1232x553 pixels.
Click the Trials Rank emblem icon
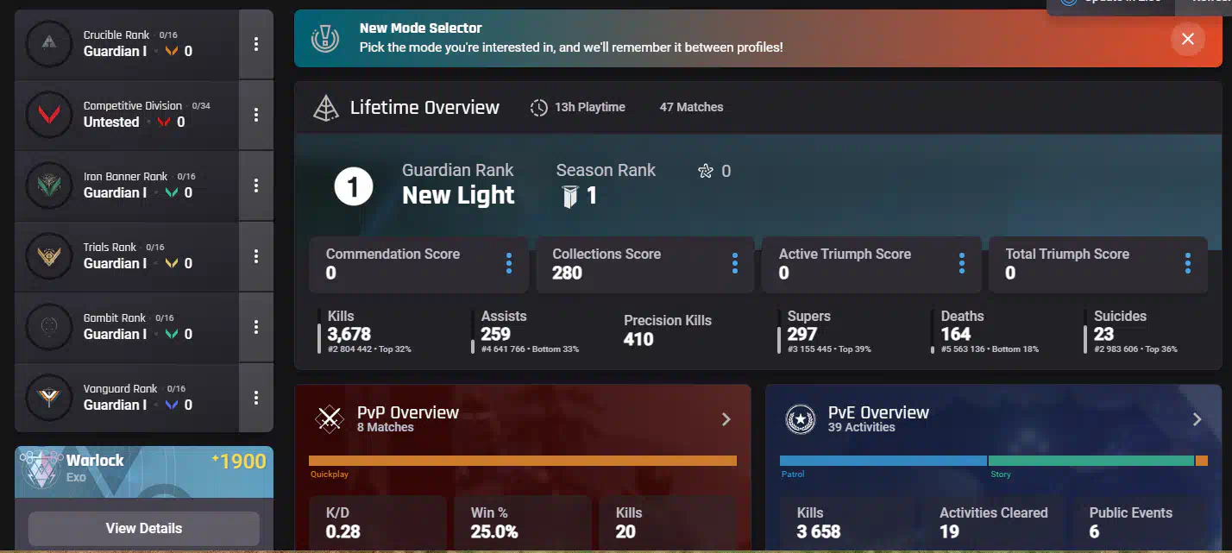(x=49, y=255)
